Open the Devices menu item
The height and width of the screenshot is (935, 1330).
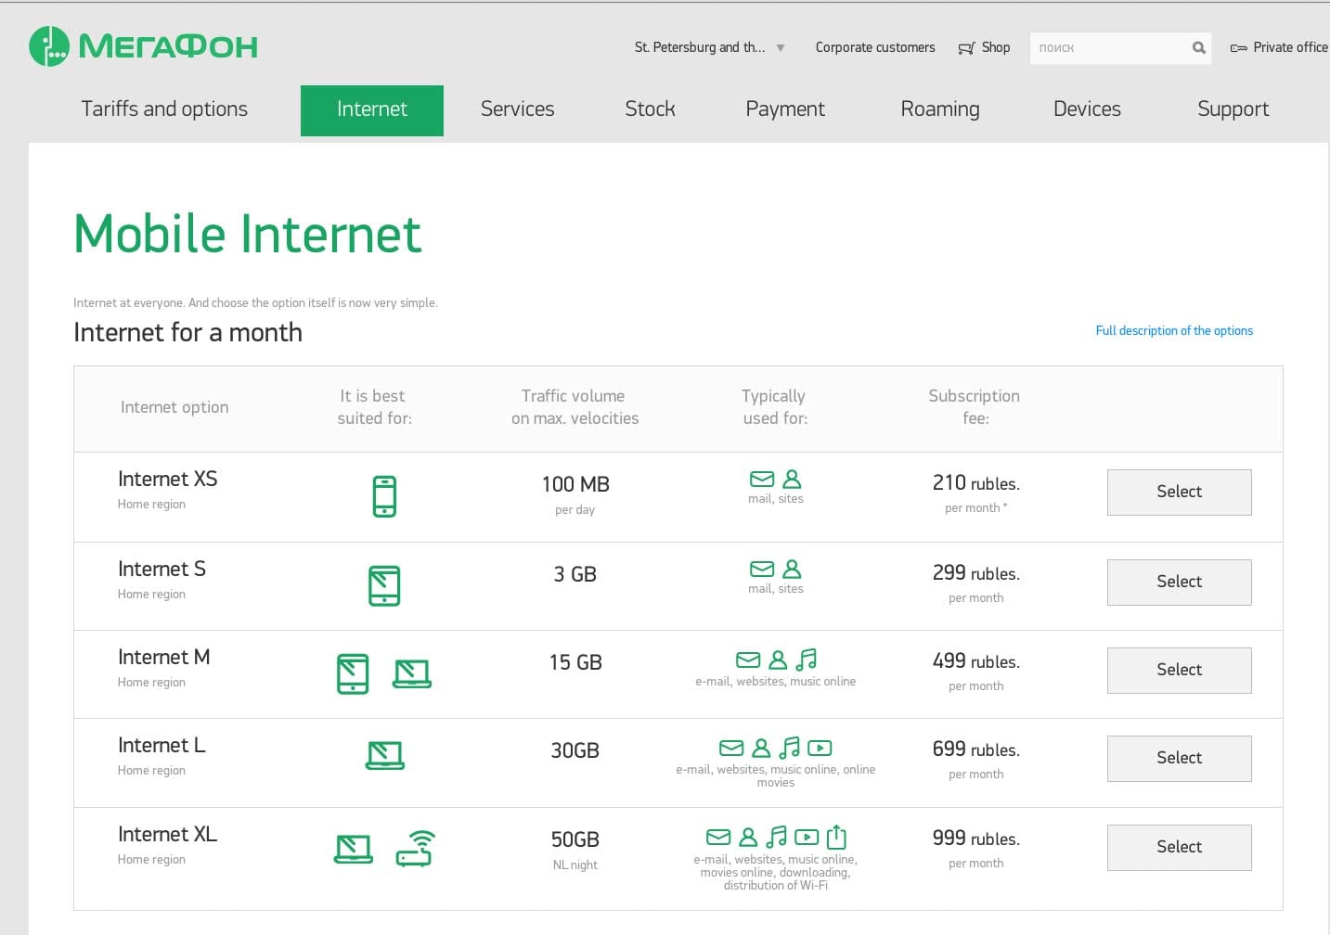point(1087,109)
